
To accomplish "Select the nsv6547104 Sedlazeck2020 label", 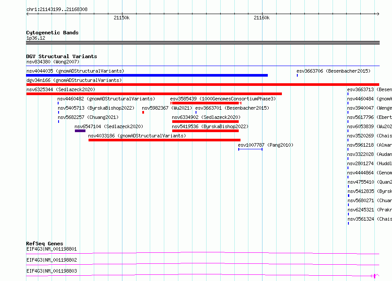I will (x=109, y=126).
